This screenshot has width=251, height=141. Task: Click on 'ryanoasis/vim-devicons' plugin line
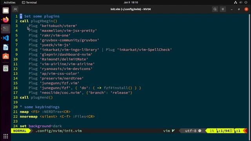point(60,69)
